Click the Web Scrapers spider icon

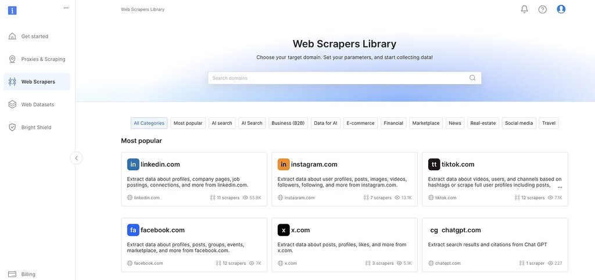tap(12, 81)
